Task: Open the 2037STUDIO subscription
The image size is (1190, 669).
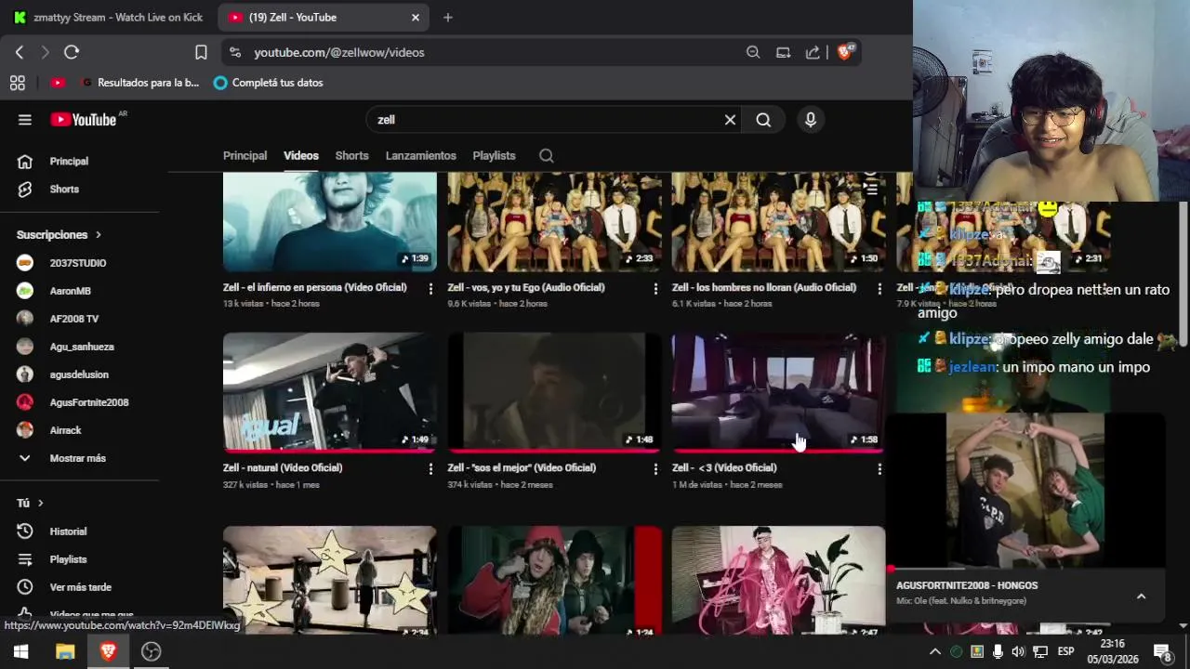Action: pos(79,263)
